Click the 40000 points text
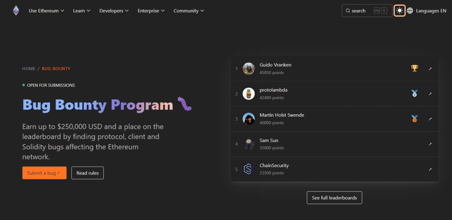 (x=271, y=123)
